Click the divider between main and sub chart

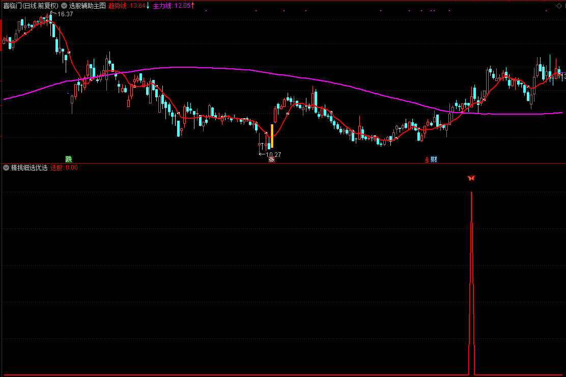pyautogui.click(x=283, y=163)
